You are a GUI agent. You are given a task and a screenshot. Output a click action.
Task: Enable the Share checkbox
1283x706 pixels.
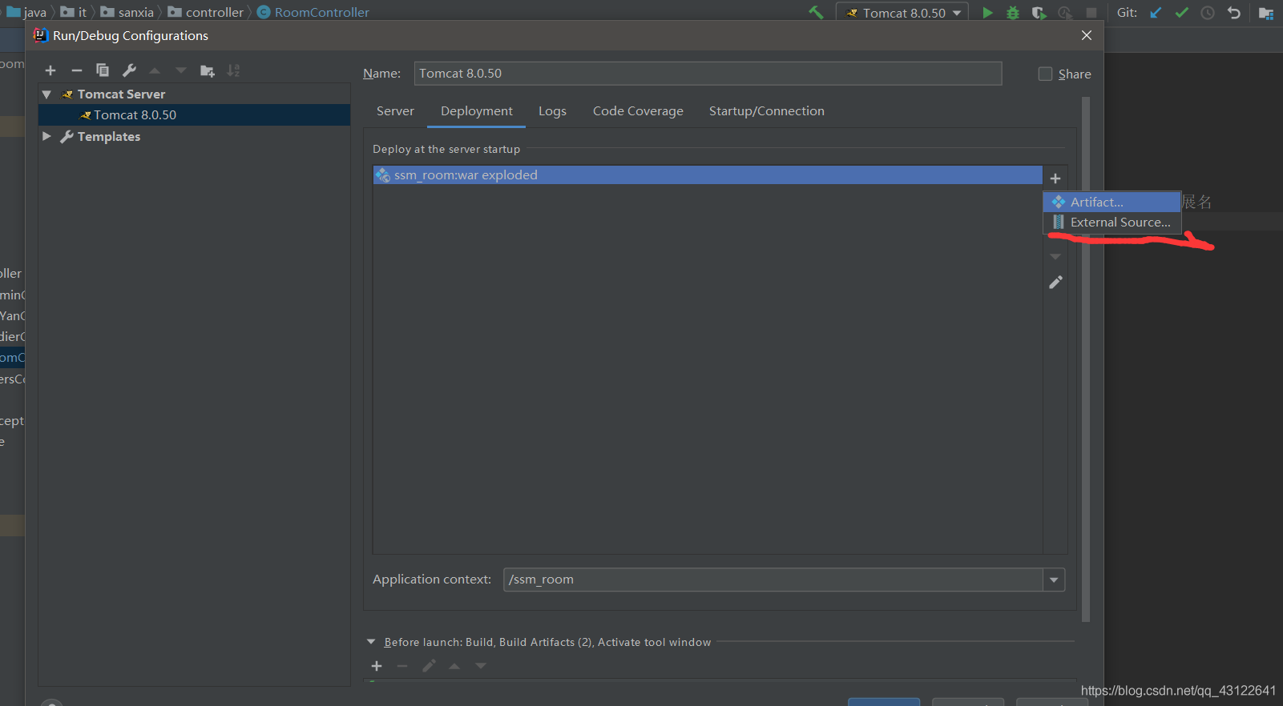(x=1045, y=74)
